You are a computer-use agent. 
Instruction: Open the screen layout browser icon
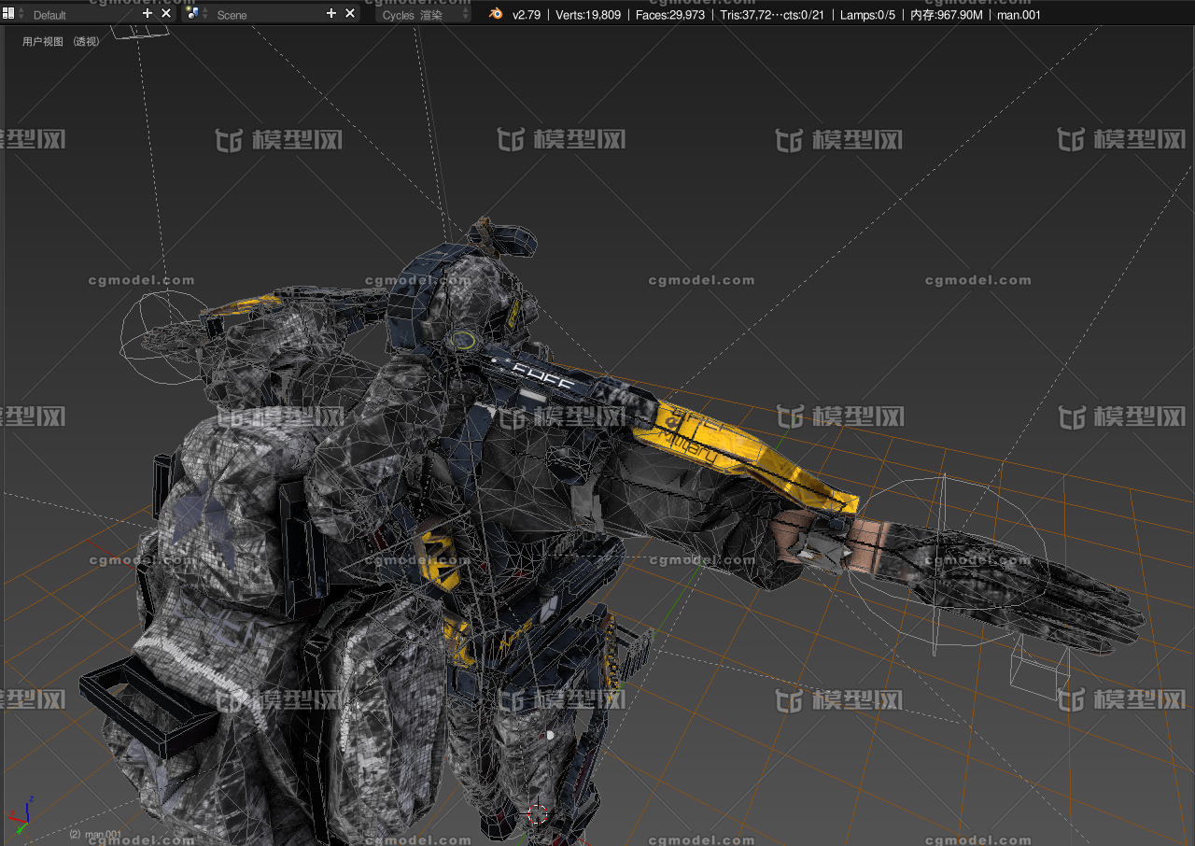(14, 14)
